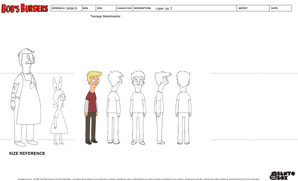Click the Bento Box logo
The image size is (298, 181).
[x=282, y=175]
